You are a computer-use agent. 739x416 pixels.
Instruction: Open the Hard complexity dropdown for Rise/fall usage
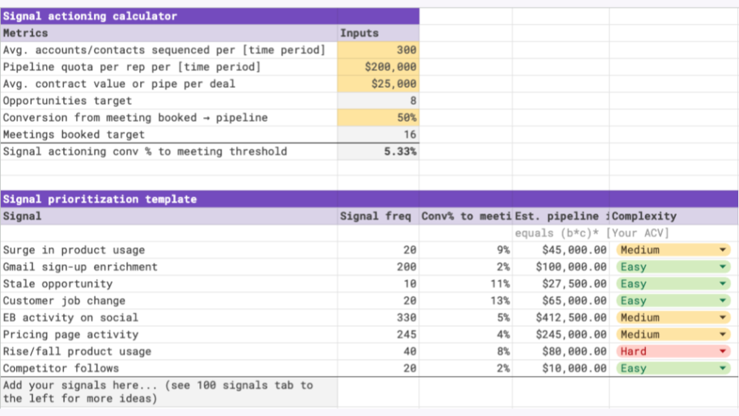click(x=722, y=351)
